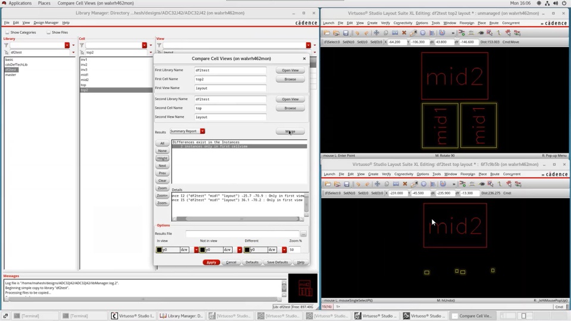Click the Save Defaults button

click(x=278, y=262)
